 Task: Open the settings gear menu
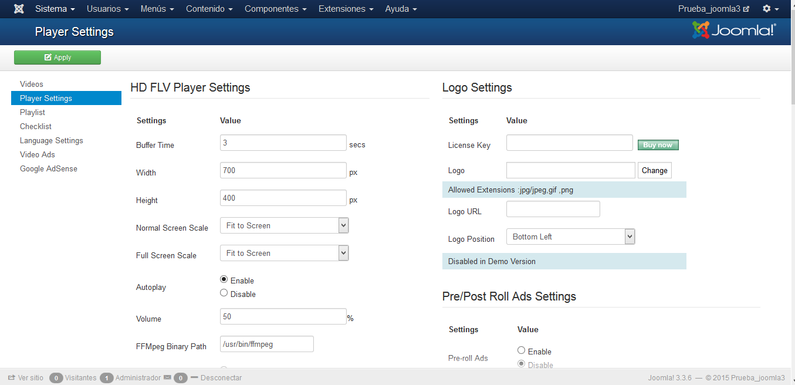(770, 9)
